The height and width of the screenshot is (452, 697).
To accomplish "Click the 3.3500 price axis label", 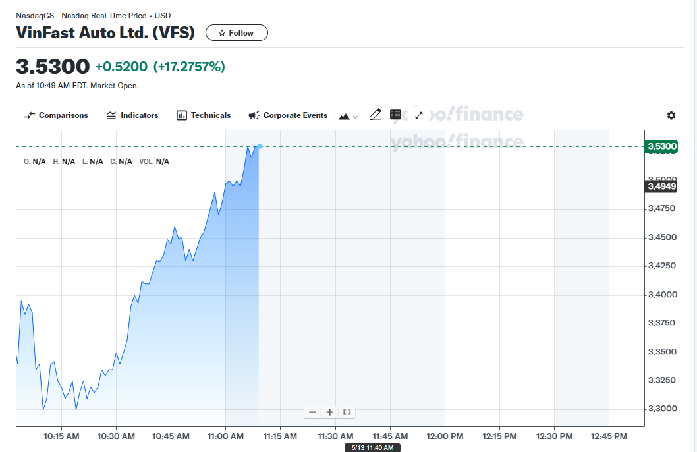I will click(x=662, y=352).
